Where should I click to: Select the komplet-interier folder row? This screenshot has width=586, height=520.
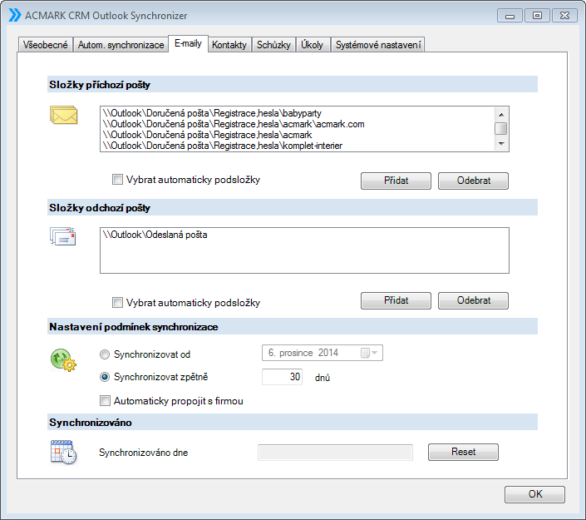(298, 146)
